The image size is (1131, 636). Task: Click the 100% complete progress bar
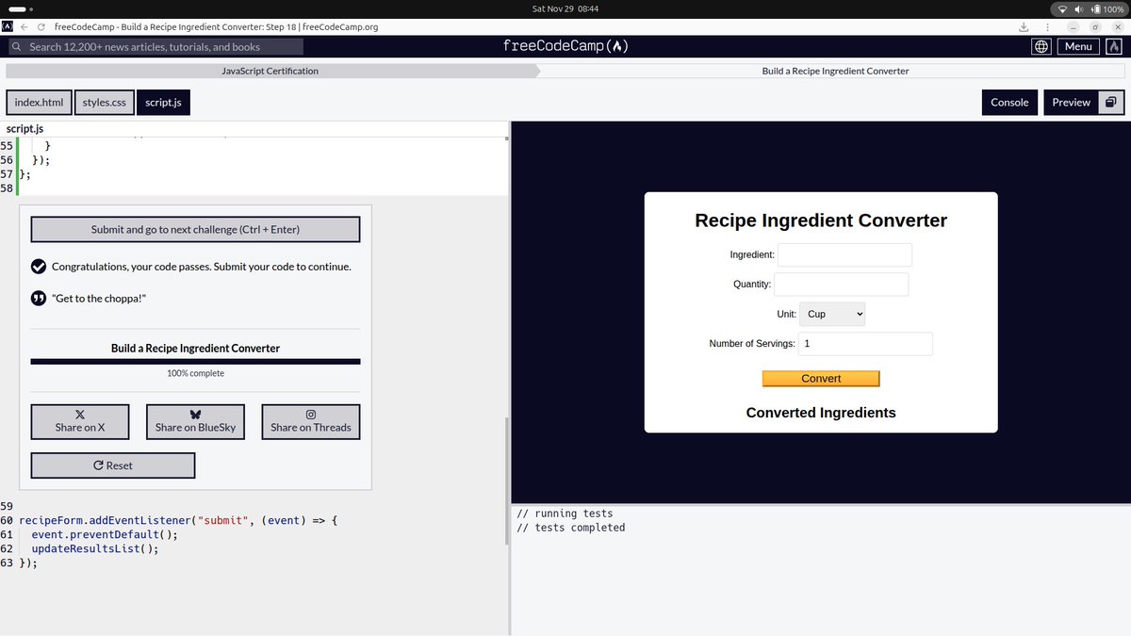[x=195, y=361]
